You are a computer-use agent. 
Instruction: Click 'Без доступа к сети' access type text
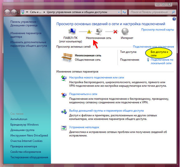159,54
